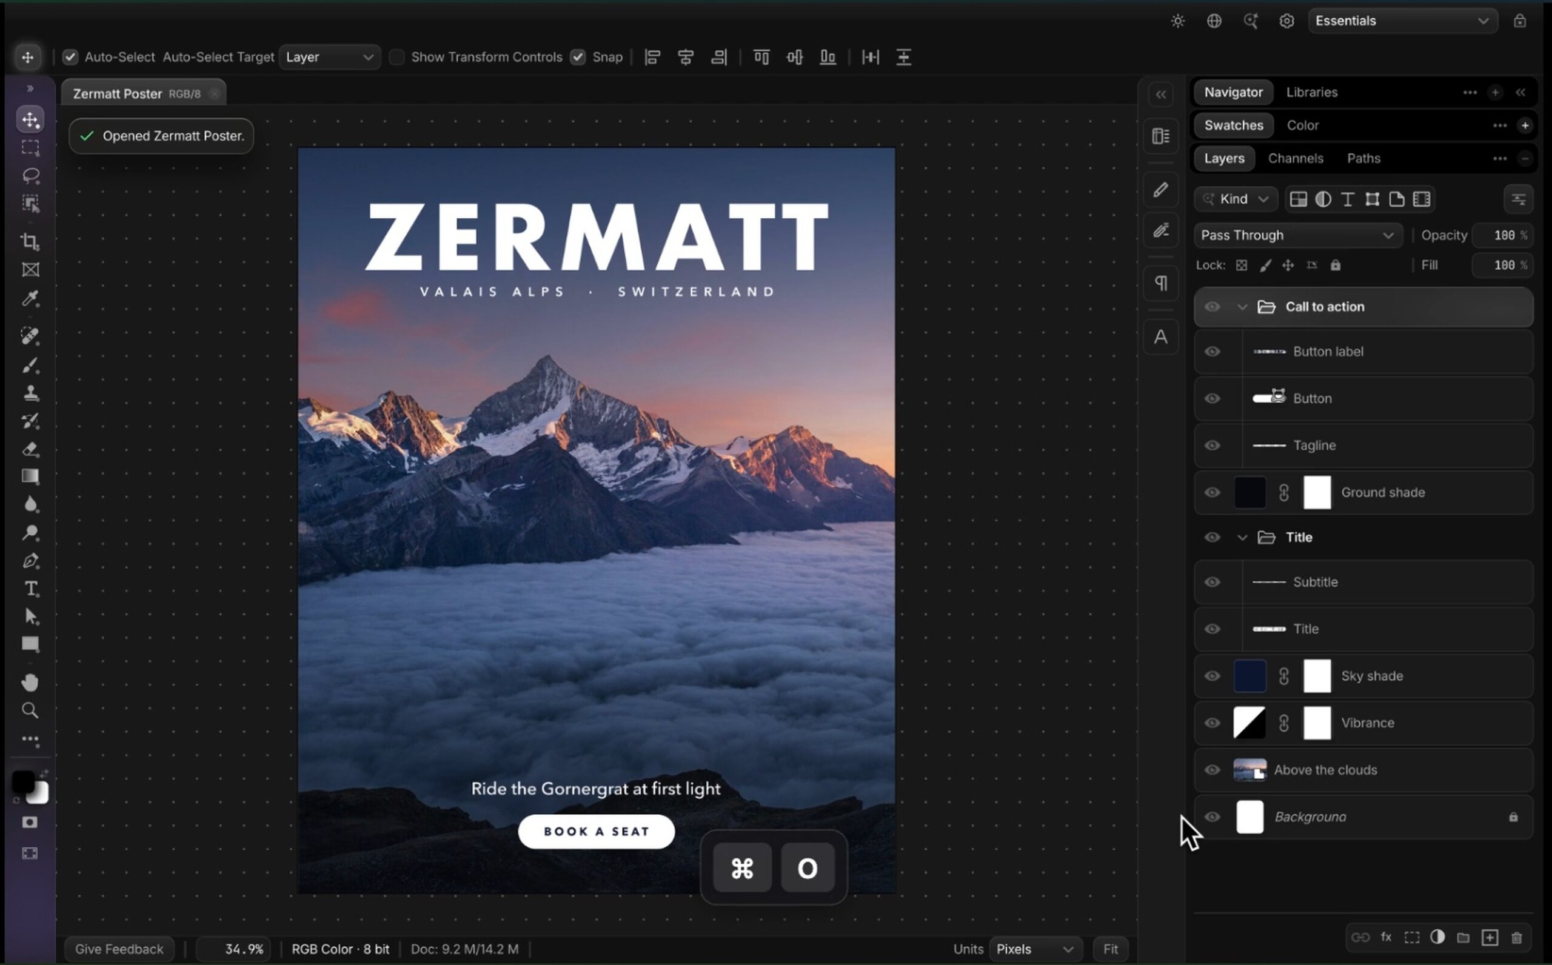Open the Libraries tab
The width and height of the screenshot is (1552, 965).
1311,93
